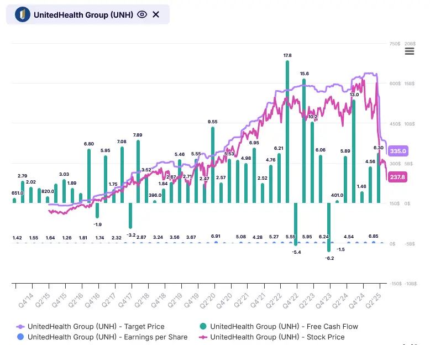Select the 15.6 free cash flow bar
430x345 pixels.
click(304, 141)
